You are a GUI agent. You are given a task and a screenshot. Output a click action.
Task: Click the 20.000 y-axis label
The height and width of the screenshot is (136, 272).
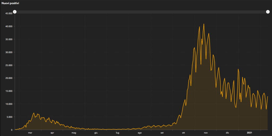(x=9, y=78)
